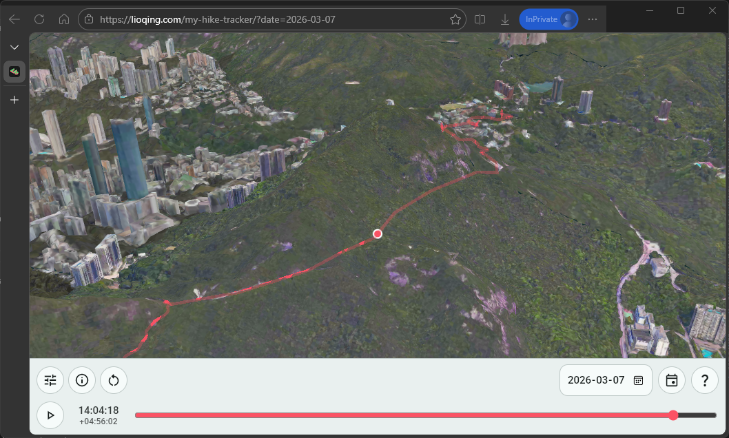Open the calendar picker icon beside the date
This screenshot has width=729, height=438.
(637, 380)
